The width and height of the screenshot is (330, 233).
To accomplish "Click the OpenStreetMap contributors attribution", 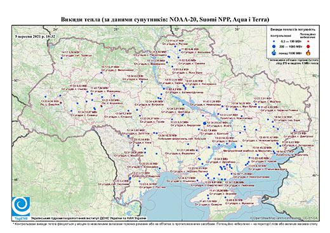I will (x=284, y=218).
